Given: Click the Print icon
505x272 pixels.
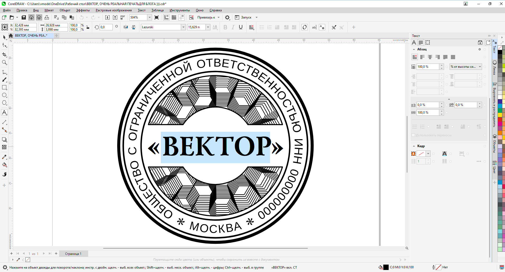Looking at the screenshot, I should coord(47,17).
